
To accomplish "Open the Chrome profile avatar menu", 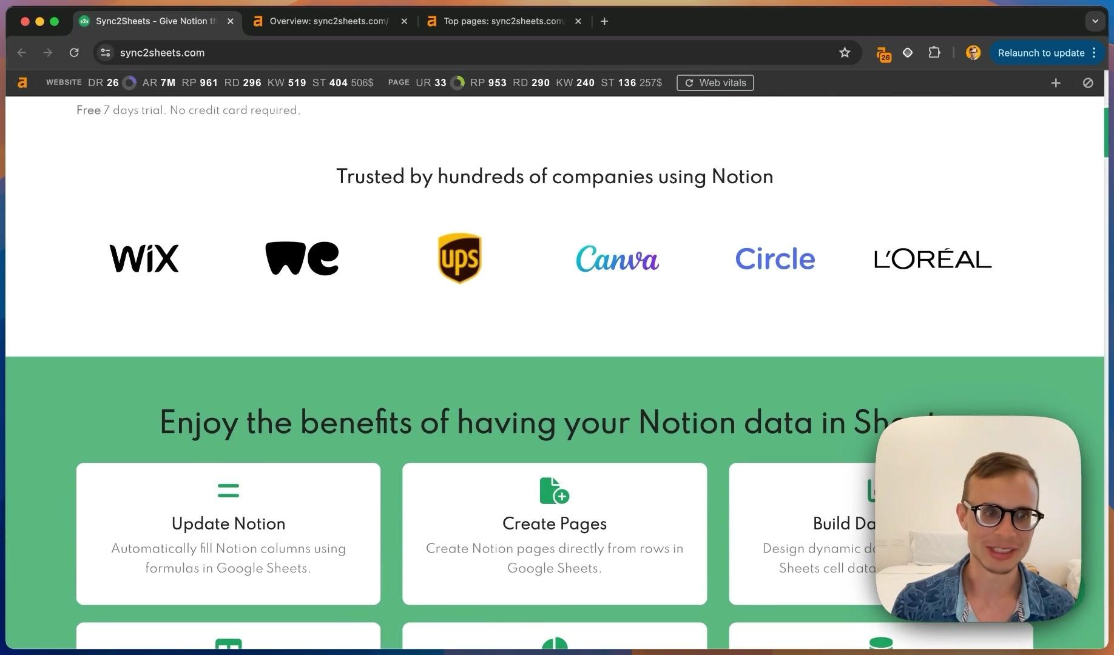I will [973, 53].
